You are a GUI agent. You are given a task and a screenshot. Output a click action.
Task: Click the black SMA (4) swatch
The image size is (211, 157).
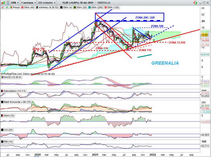tap(61, 7)
